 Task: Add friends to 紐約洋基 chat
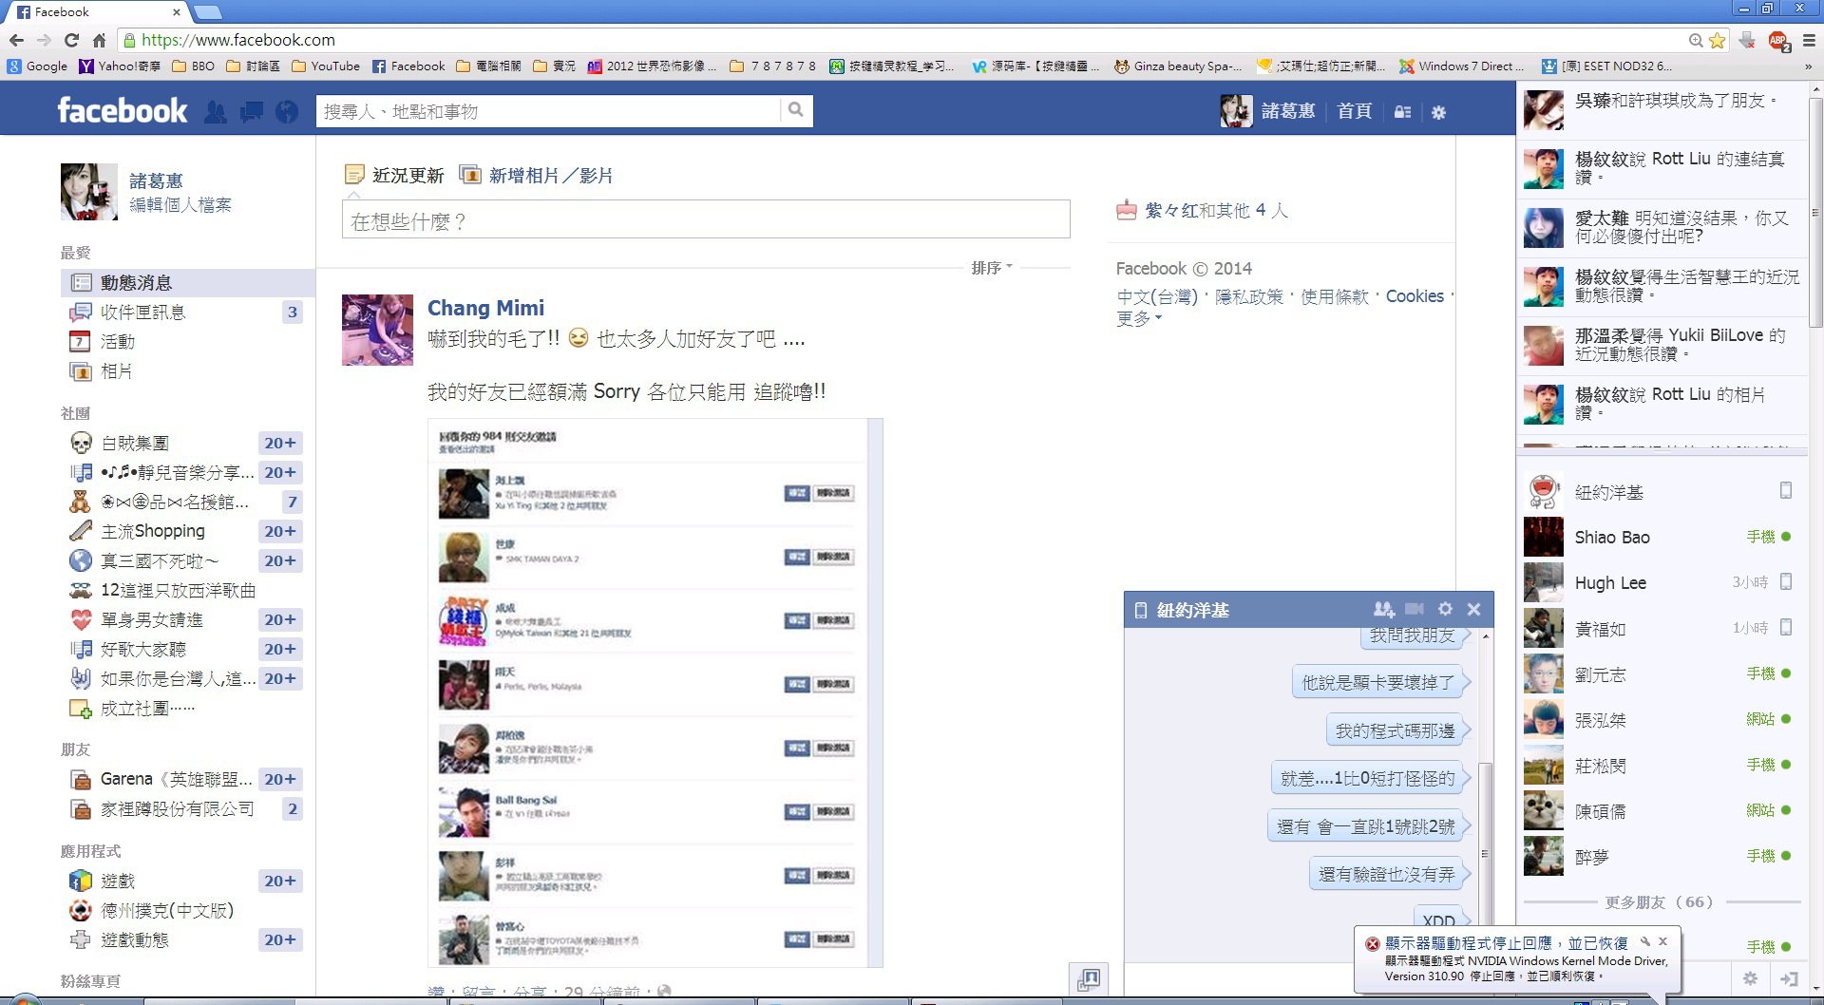[1383, 609]
